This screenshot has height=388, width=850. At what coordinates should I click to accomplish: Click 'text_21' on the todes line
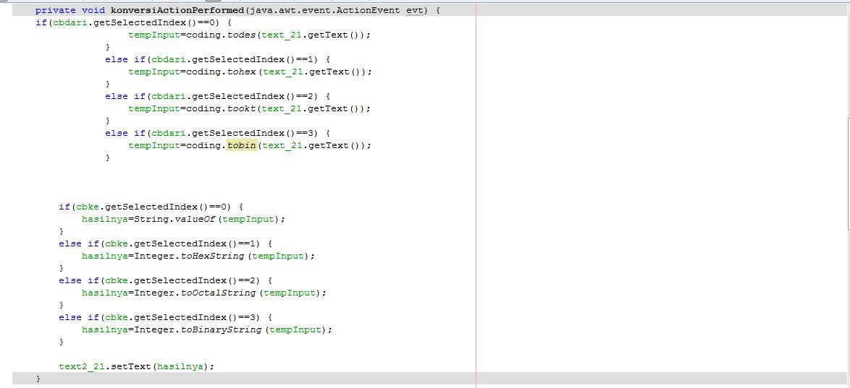pos(282,35)
